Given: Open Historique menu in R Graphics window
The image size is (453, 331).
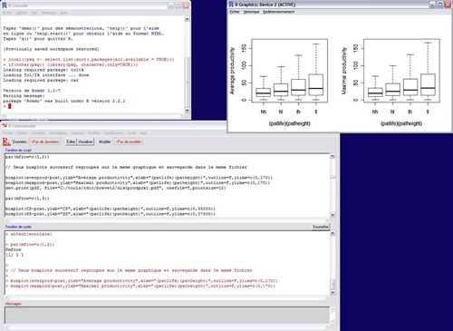Looking at the screenshot, I should click(251, 12).
